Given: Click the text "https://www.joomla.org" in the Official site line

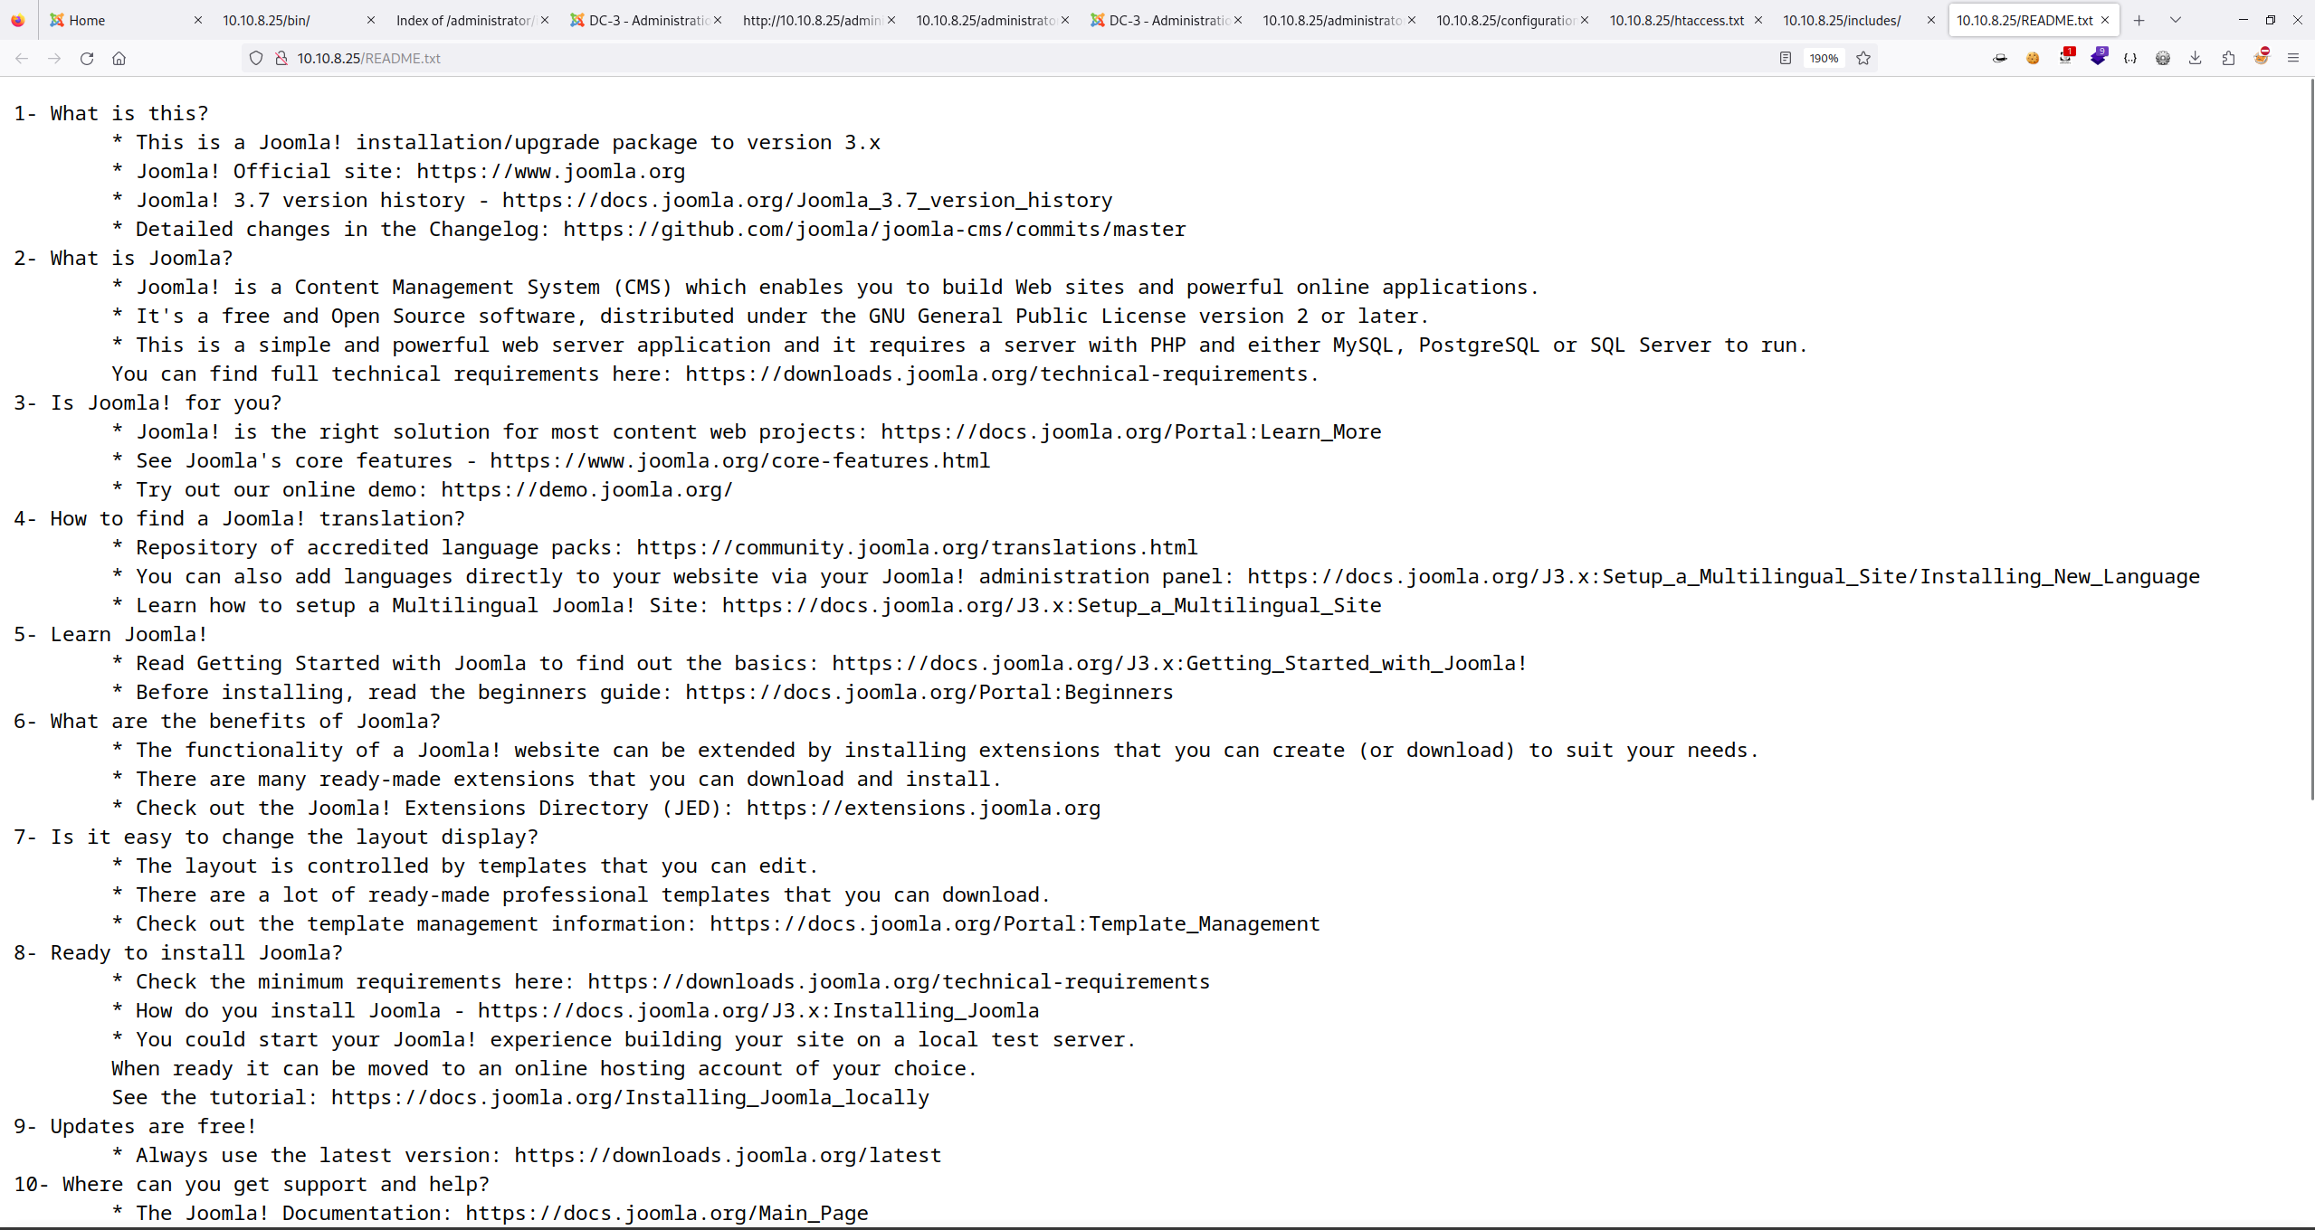Looking at the screenshot, I should pos(550,171).
